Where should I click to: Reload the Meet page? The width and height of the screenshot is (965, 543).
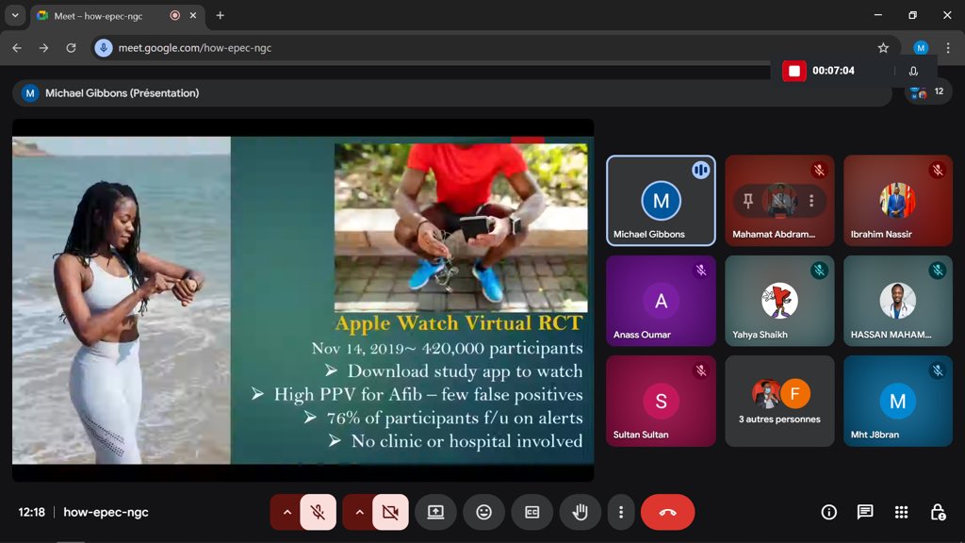pyautogui.click(x=71, y=48)
